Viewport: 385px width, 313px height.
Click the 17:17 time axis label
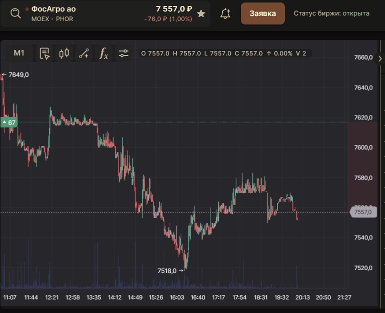218,297
